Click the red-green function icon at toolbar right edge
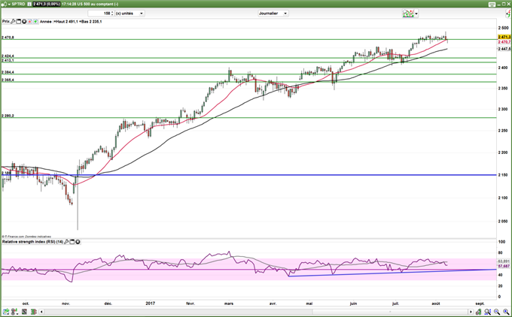This screenshot has width=512, height=317. click(509, 14)
